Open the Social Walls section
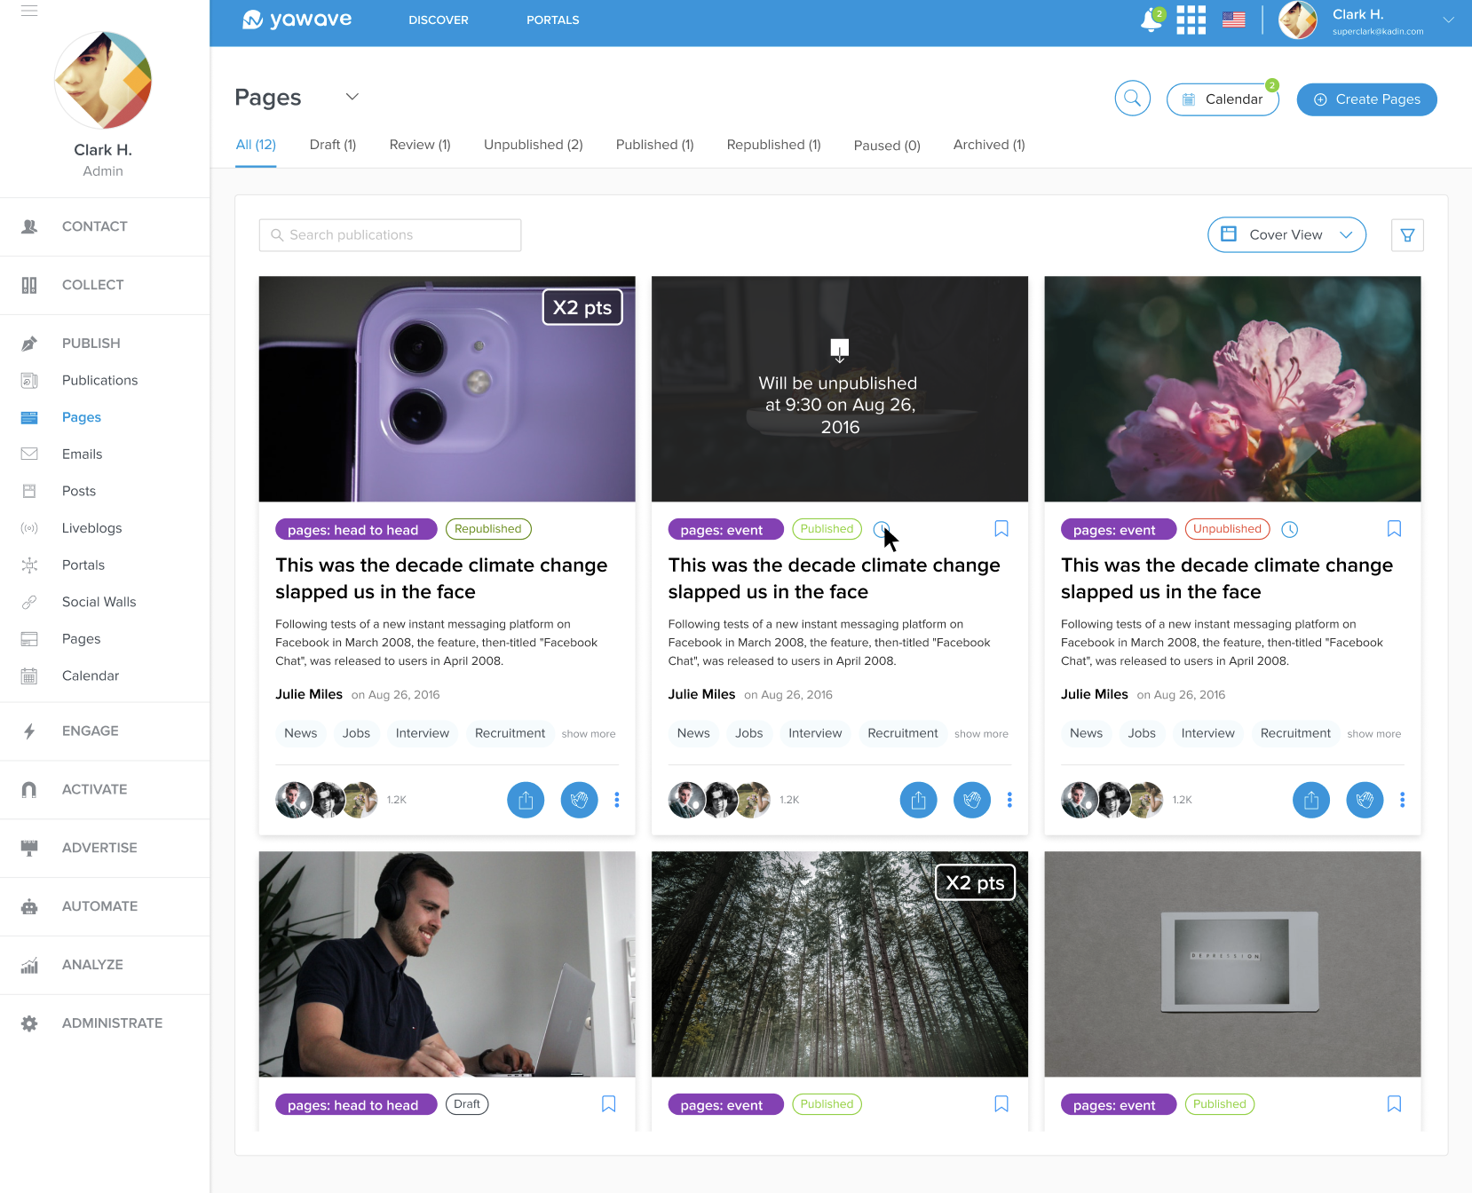The width and height of the screenshot is (1472, 1193). pyautogui.click(x=99, y=602)
